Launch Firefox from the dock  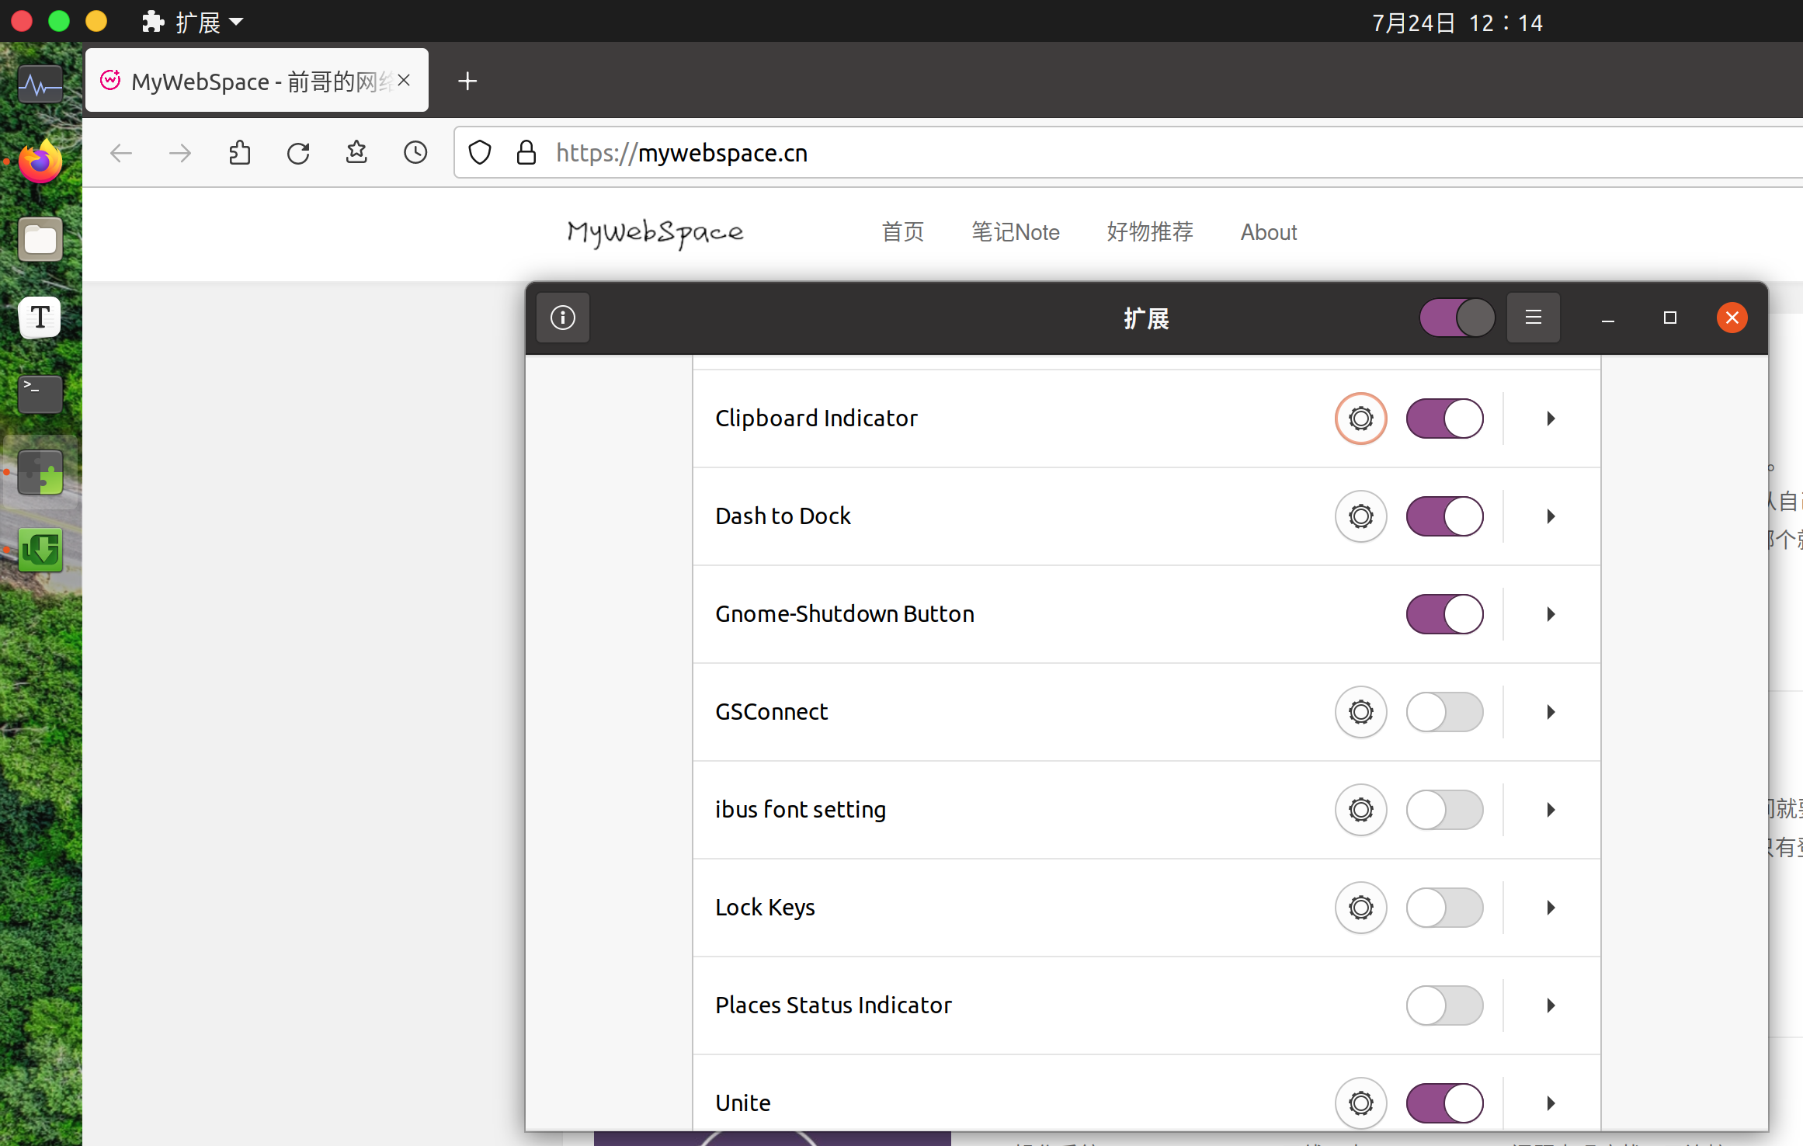(40, 161)
